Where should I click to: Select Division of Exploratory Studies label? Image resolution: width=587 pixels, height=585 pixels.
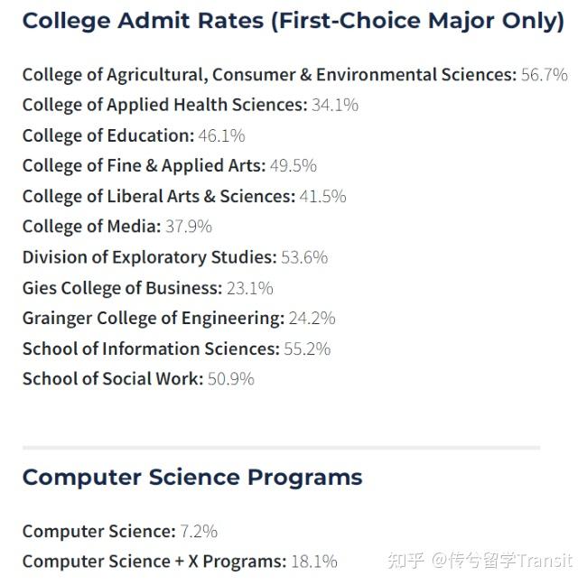tap(149, 257)
